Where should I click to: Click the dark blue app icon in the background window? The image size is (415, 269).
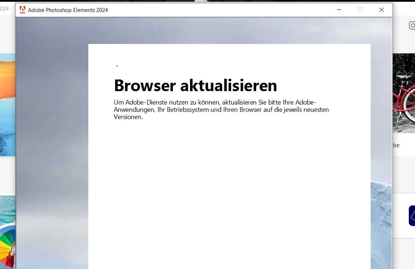click(412, 216)
